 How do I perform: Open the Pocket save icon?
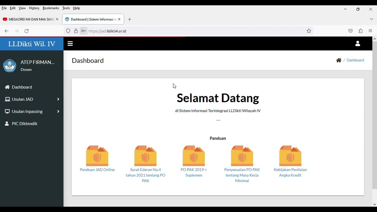click(x=350, y=31)
